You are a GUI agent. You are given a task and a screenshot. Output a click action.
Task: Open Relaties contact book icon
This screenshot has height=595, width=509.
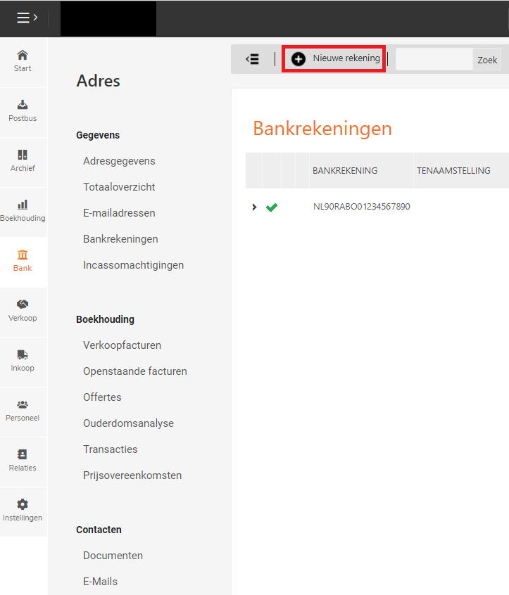coord(23,455)
